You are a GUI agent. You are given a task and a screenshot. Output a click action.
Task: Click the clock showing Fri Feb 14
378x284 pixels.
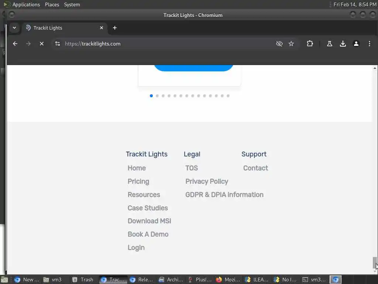tap(355, 4)
